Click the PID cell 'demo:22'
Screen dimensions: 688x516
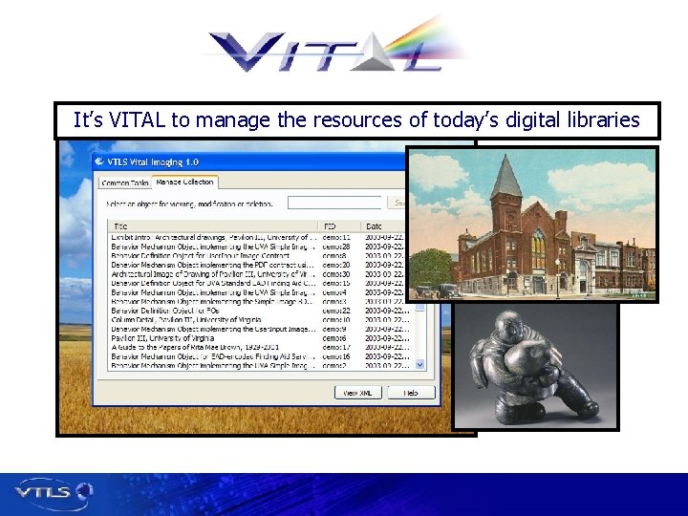(x=336, y=311)
